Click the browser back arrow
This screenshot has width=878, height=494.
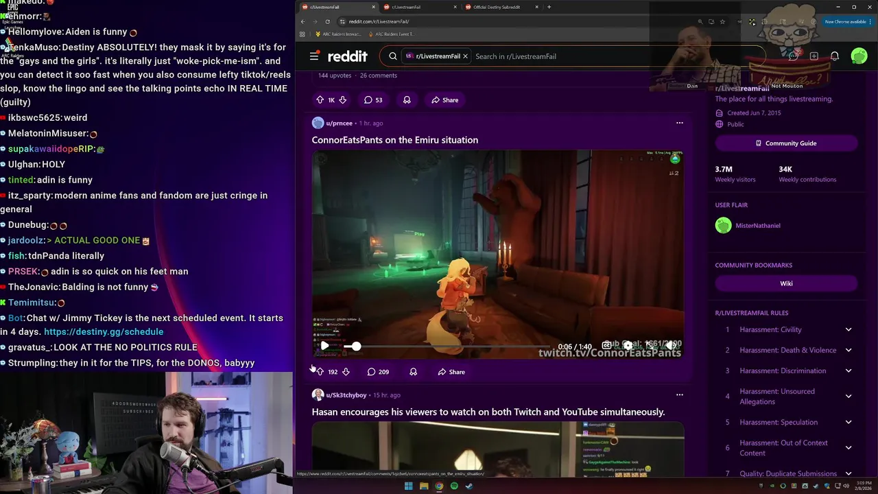pos(302,22)
